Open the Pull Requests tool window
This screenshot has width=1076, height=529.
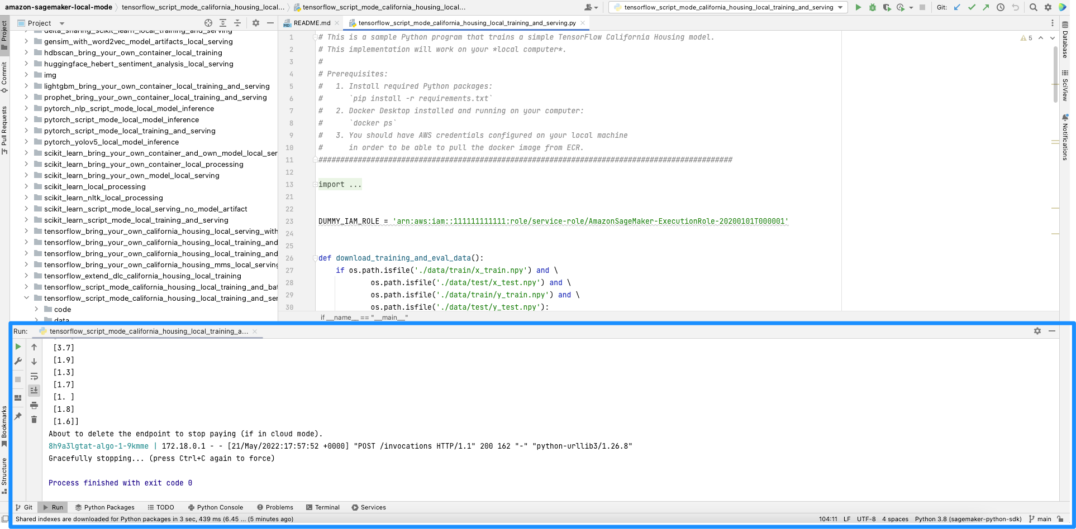point(4,130)
